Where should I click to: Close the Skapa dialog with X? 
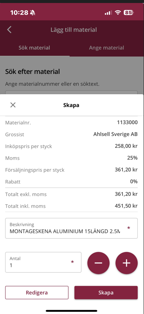(13, 105)
